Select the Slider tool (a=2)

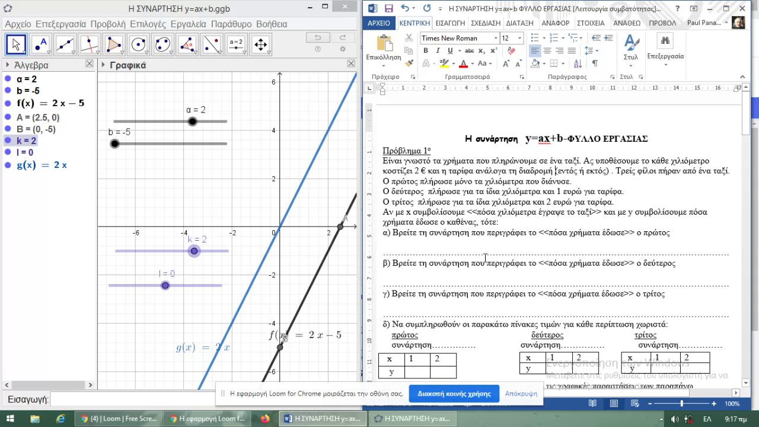[x=236, y=44]
